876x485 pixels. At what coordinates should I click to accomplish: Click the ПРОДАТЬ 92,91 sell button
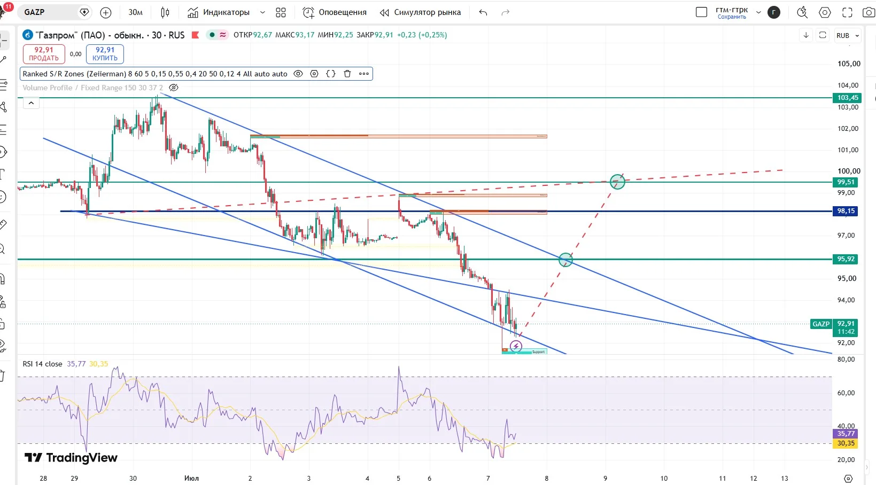[x=44, y=54]
